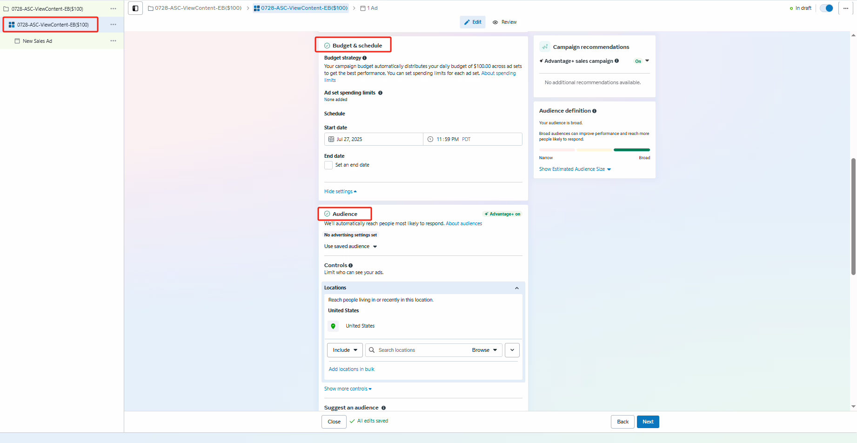857x443 pixels.
Task: Open top-right more options ellipsis menu
Action: tap(845, 8)
